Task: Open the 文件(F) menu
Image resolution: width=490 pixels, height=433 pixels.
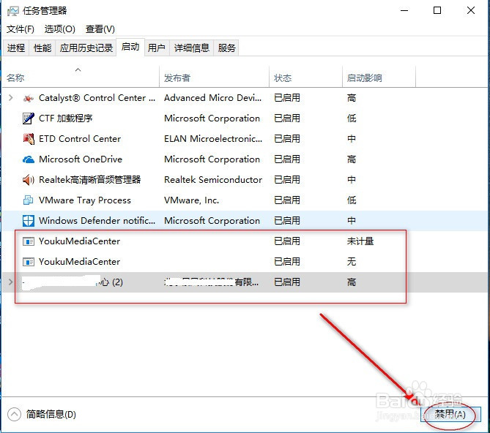Action: tap(21, 29)
